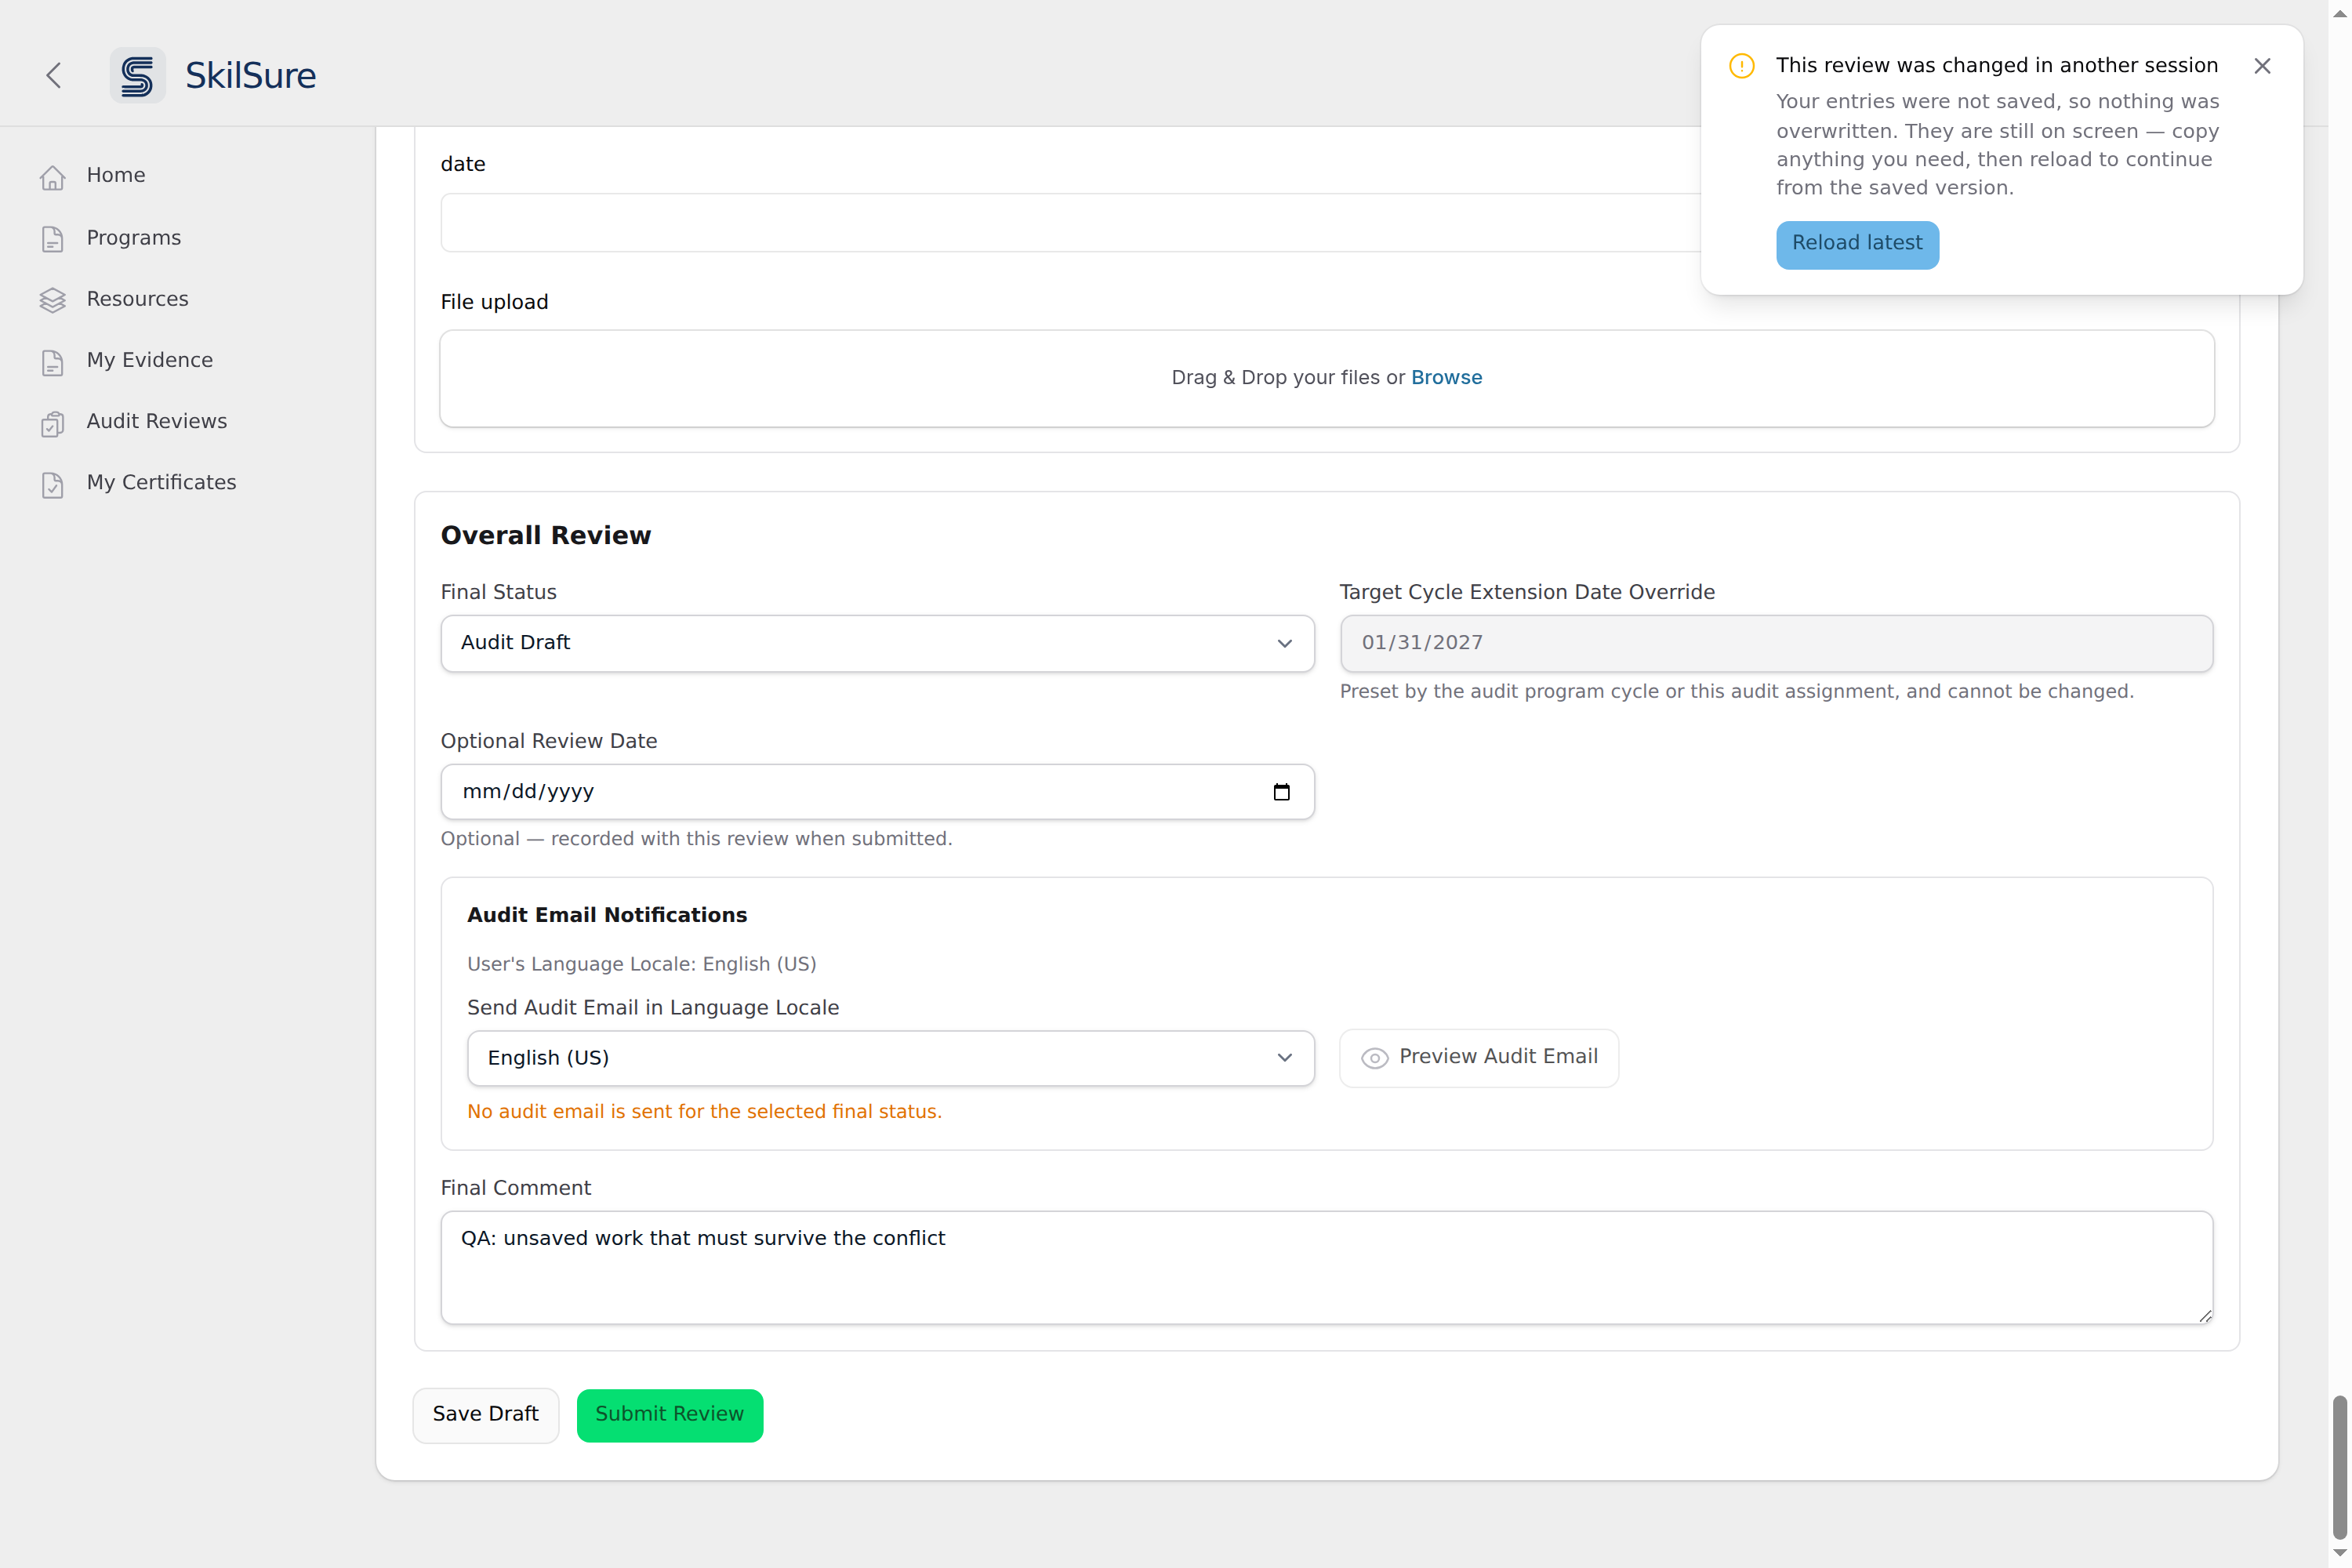Viewport: 2352px width, 1568px height.
Task: Expand the Send Audit Email language dropdown
Action: coord(890,1058)
